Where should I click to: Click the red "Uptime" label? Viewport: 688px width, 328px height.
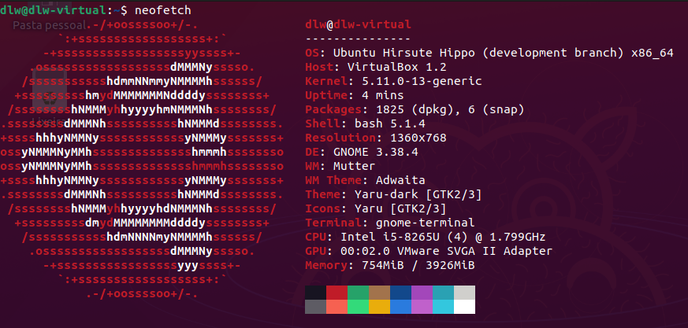pyautogui.click(x=326, y=95)
